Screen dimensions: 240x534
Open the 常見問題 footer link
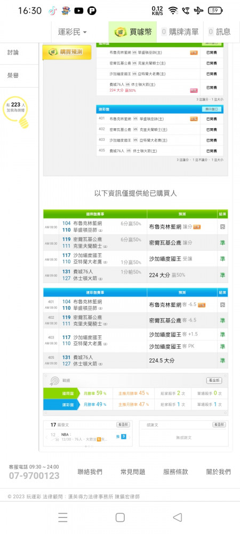(x=133, y=472)
